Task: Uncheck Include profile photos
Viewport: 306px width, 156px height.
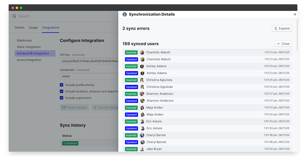Action: pyautogui.click(x=61, y=85)
